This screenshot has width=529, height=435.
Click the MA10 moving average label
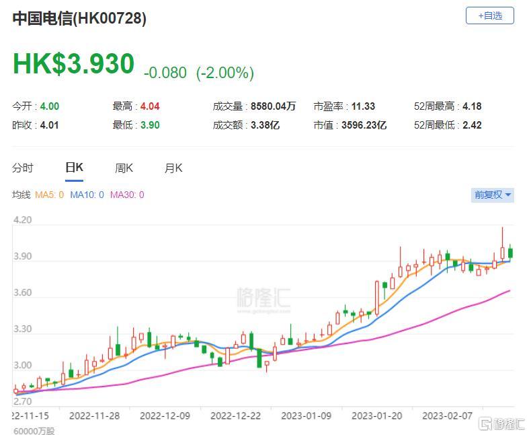click(87, 195)
